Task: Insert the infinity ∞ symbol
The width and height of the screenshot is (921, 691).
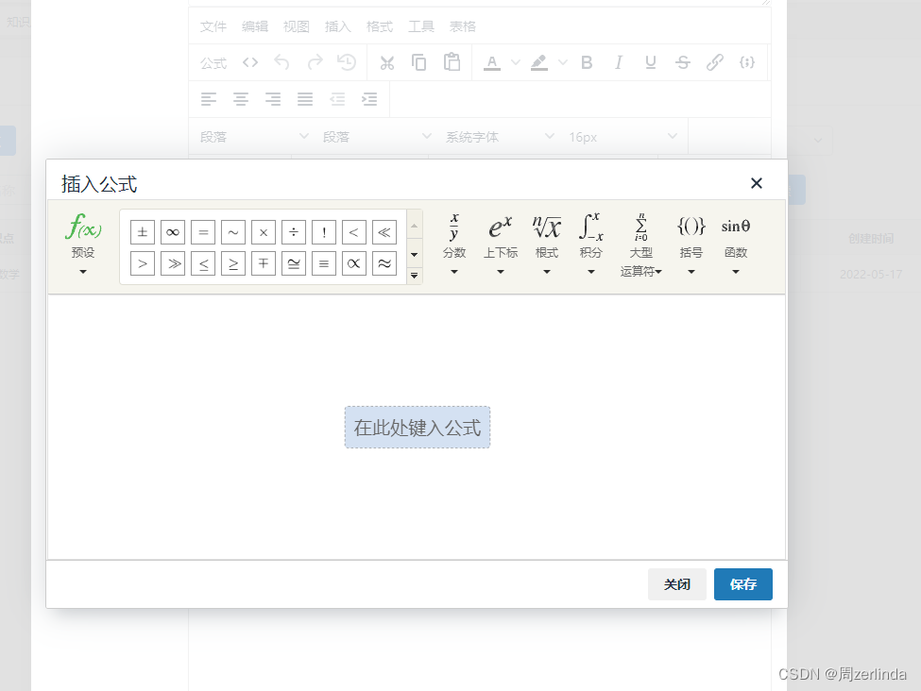Action: [173, 232]
